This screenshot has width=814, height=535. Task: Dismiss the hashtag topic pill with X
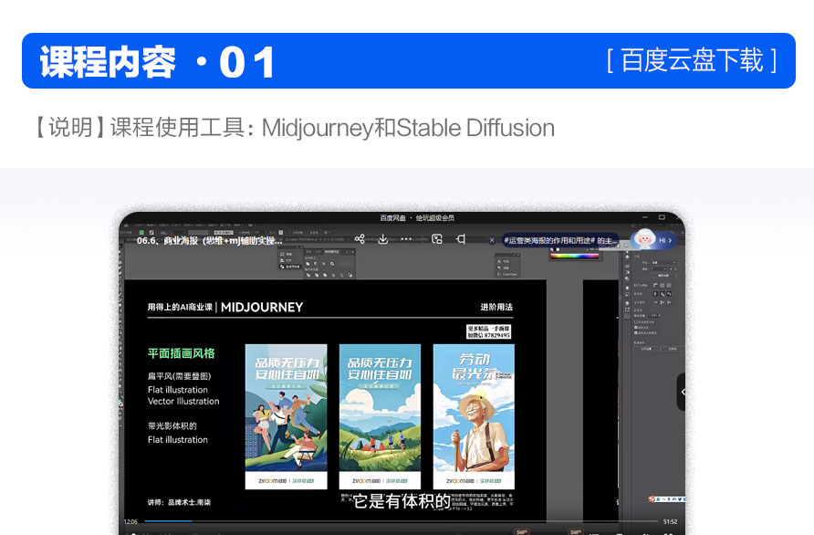(x=492, y=240)
